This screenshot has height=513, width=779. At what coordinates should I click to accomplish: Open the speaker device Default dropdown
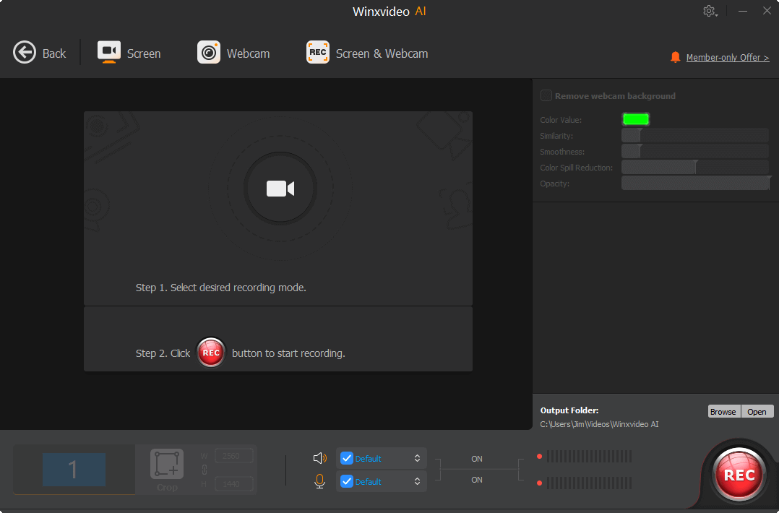[x=382, y=458]
